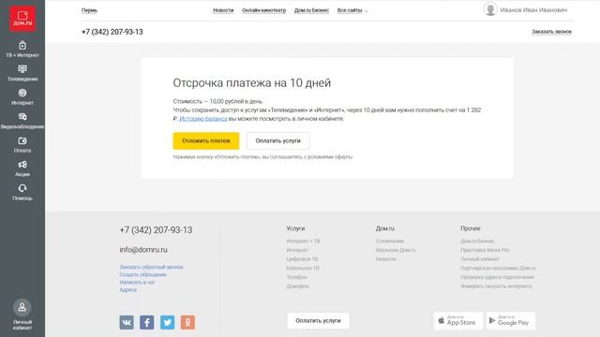Click the yellow Отложить платеж button

(x=206, y=141)
